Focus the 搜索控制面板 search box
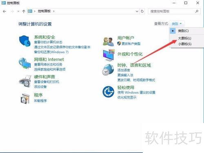Viewport: 204px width, 153px height. (174, 11)
